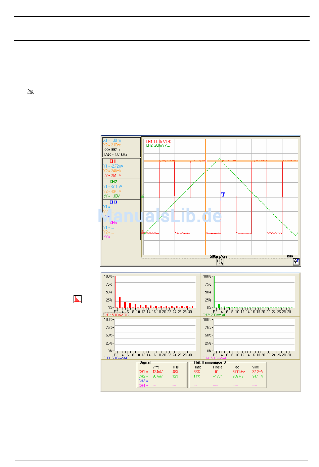Select the CH3 header in the cursor panel
Viewport: 319px width, 467px height.
113,202
